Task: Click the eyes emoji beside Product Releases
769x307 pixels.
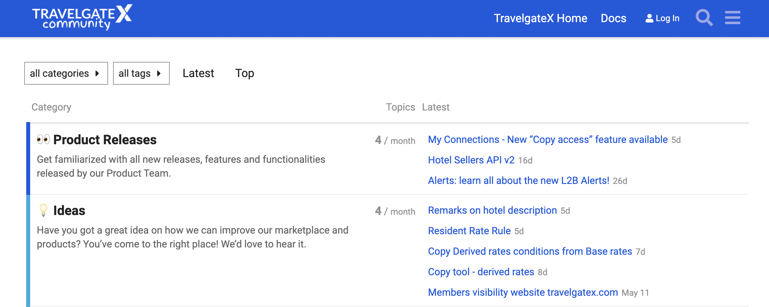Action: point(43,139)
